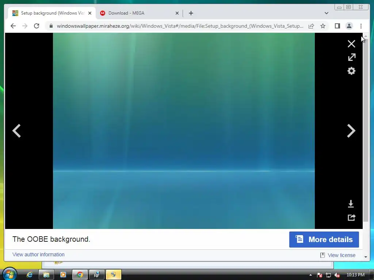Reload the current page
The width and height of the screenshot is (374, 280).
(37, 26)
